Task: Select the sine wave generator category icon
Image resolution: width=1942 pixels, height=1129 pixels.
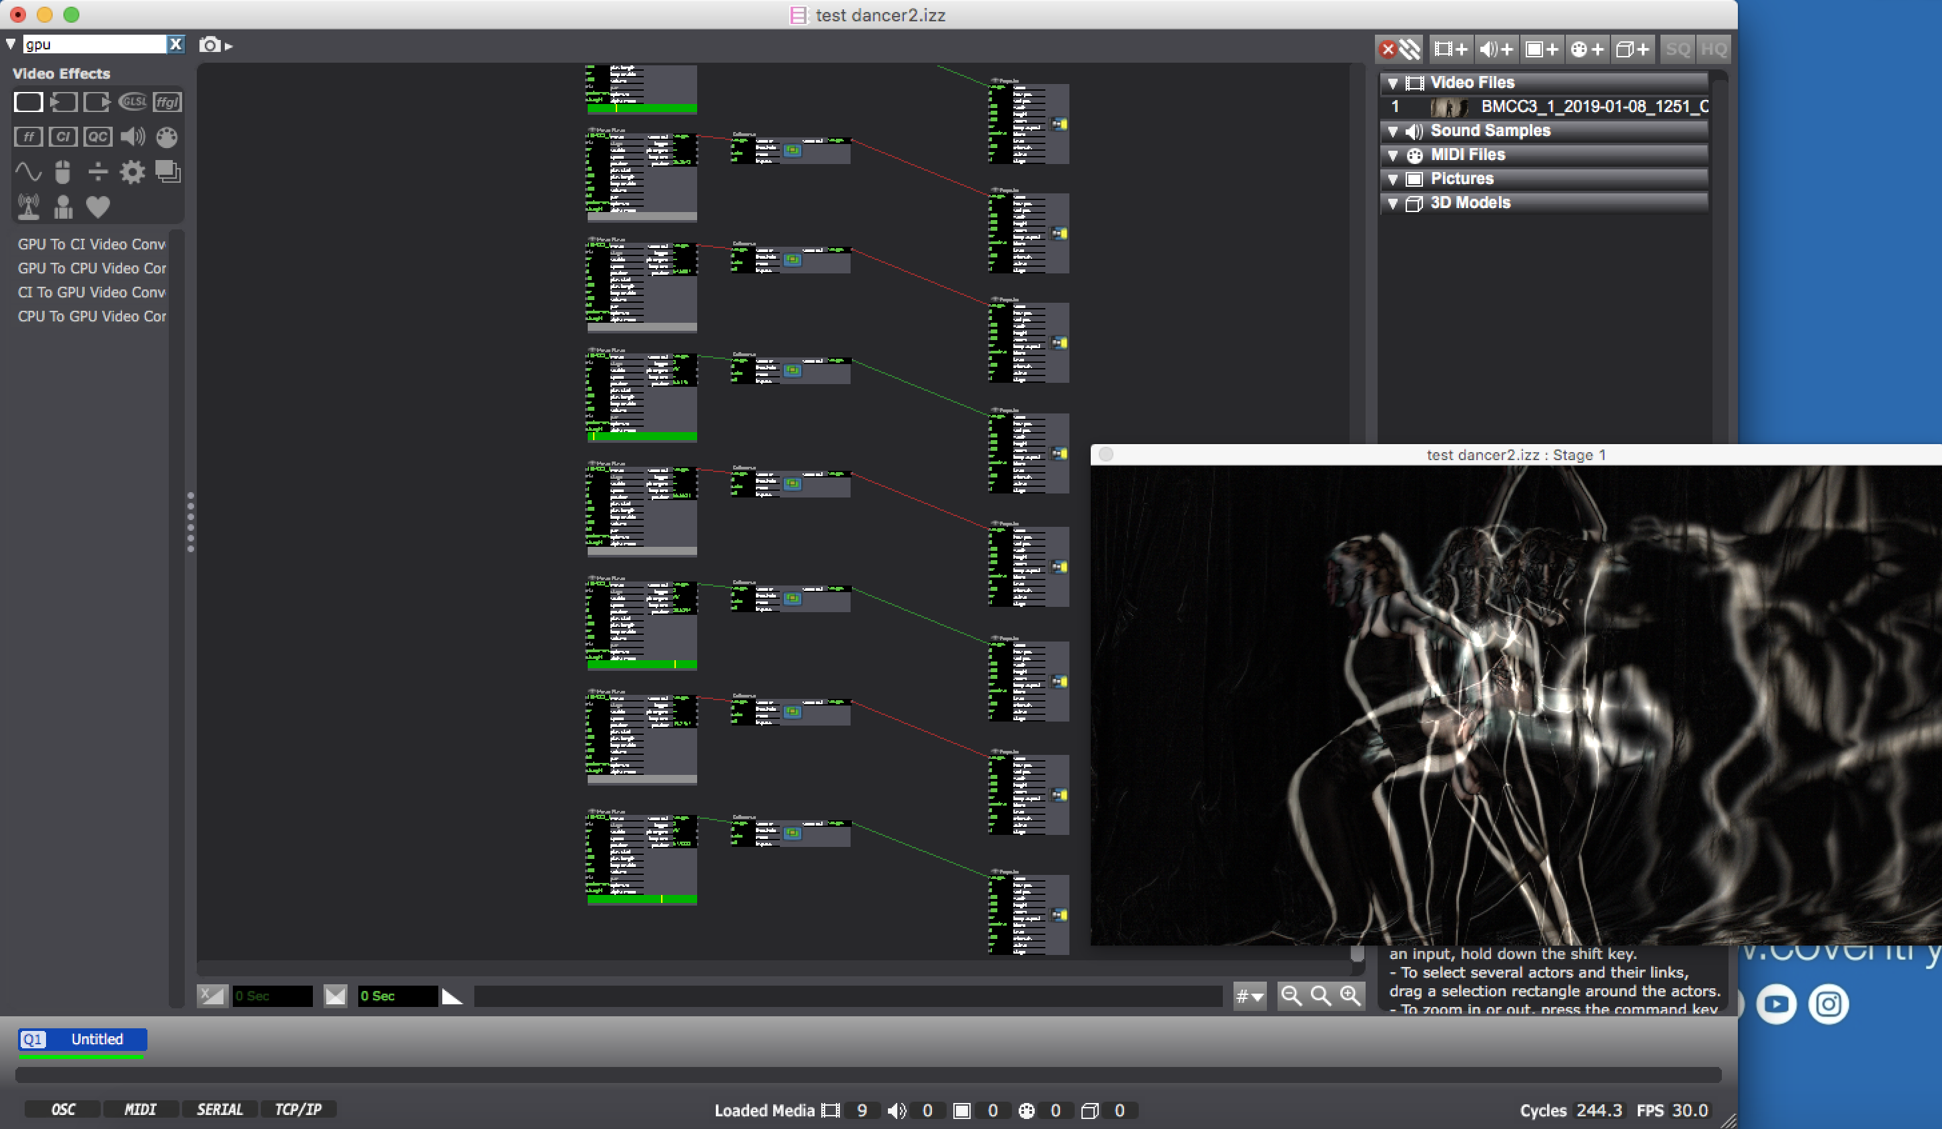Action: pos(29,171)
